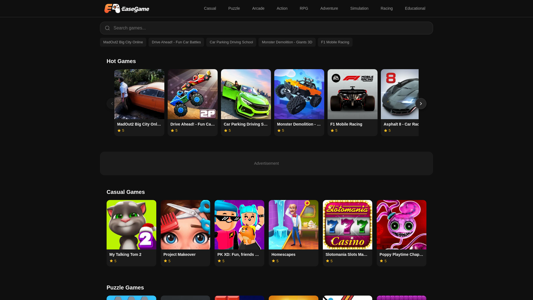Click the Car Parking Driving S… card title
Viewport: 533px width, 300px height.
[246, 124]
